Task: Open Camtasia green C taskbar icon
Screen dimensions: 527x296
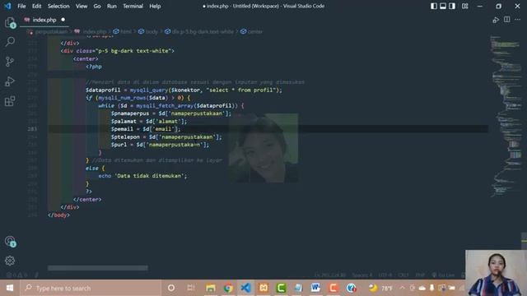Action: click(281, 288)
